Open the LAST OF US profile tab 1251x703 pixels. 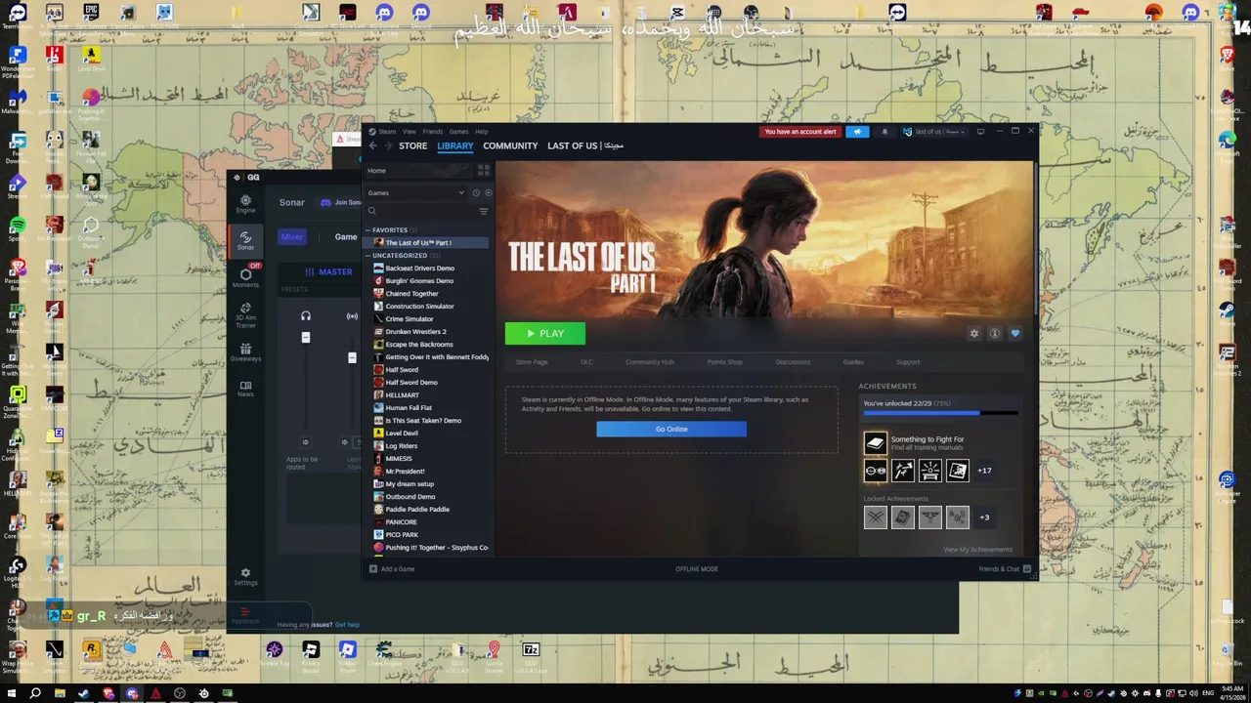click(585, 145)
